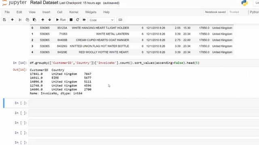Open the Edit menu
This screenshot has width=259, height=145.
point(19,12)
